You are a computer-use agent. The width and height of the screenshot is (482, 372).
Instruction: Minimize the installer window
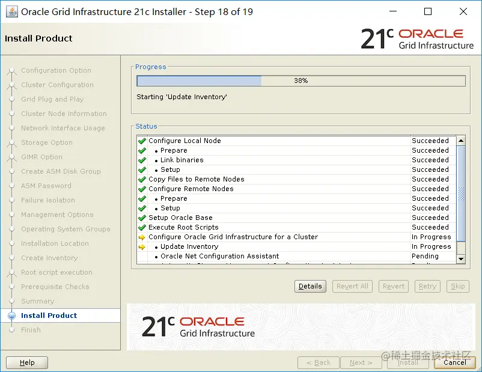393,11
